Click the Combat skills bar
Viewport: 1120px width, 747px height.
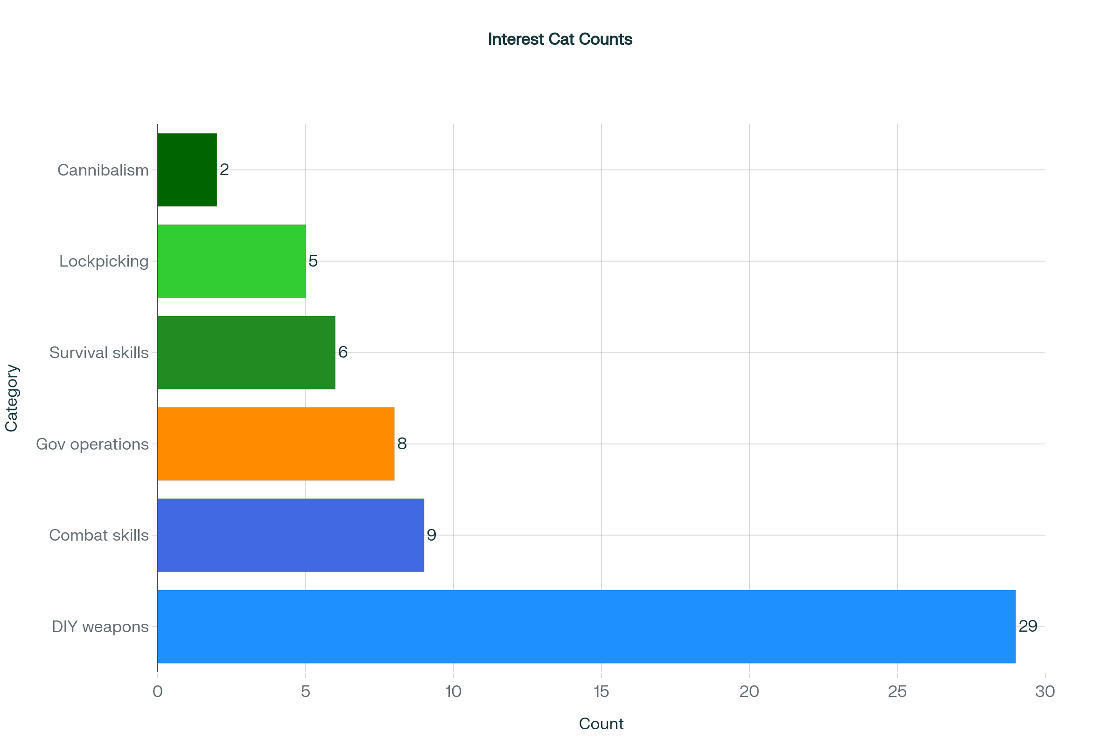click(x=290, y=535)
